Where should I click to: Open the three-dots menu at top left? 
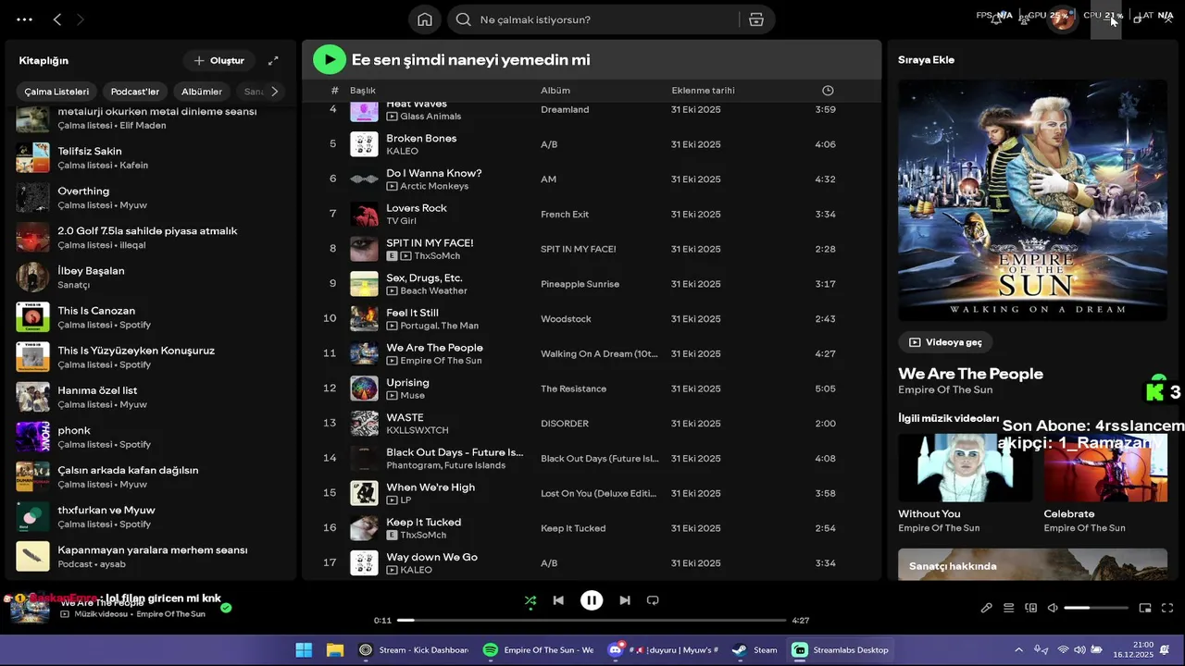pyautogui.click(x=24, y=19)
